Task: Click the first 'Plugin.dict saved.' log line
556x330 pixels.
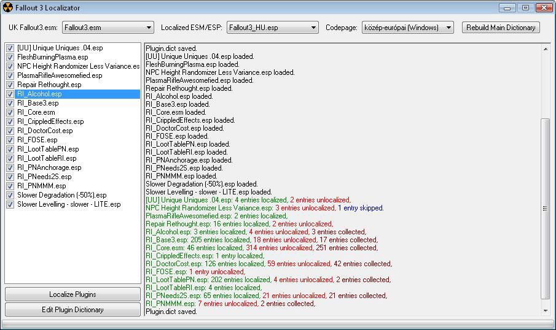Action: pos(171,48)
